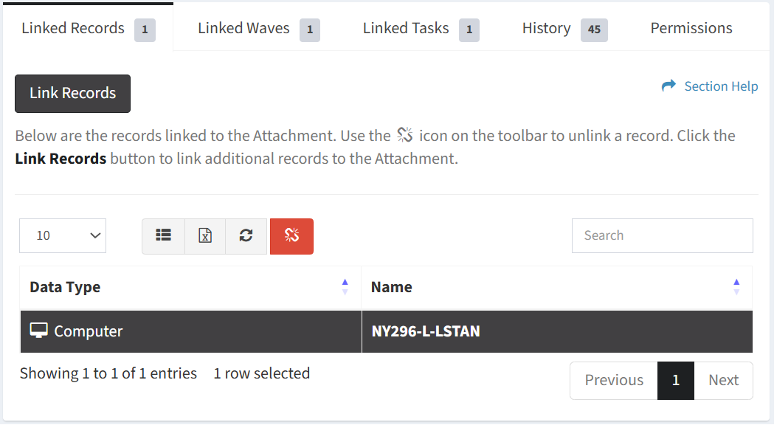Open the Permissions tab

coord(691,28)
